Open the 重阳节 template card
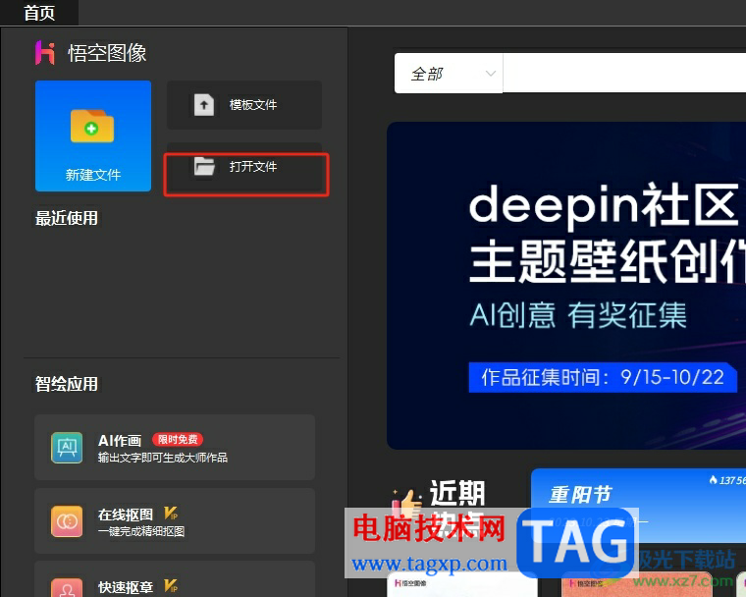 (638, 506)
